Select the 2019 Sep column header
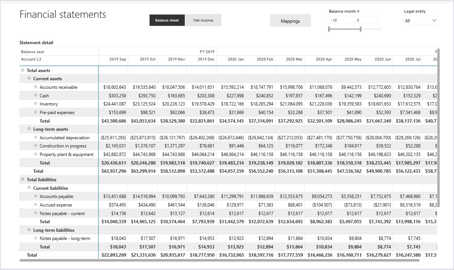The image size is (454, 270). pyautogui.click(x=117, y=59)
